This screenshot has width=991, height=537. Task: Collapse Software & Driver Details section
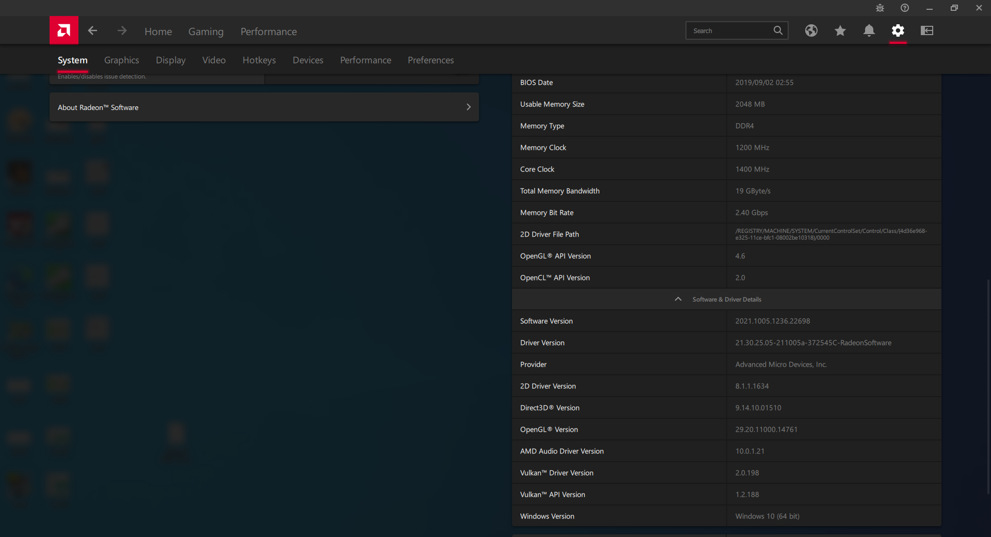click(x=727, y=299)
